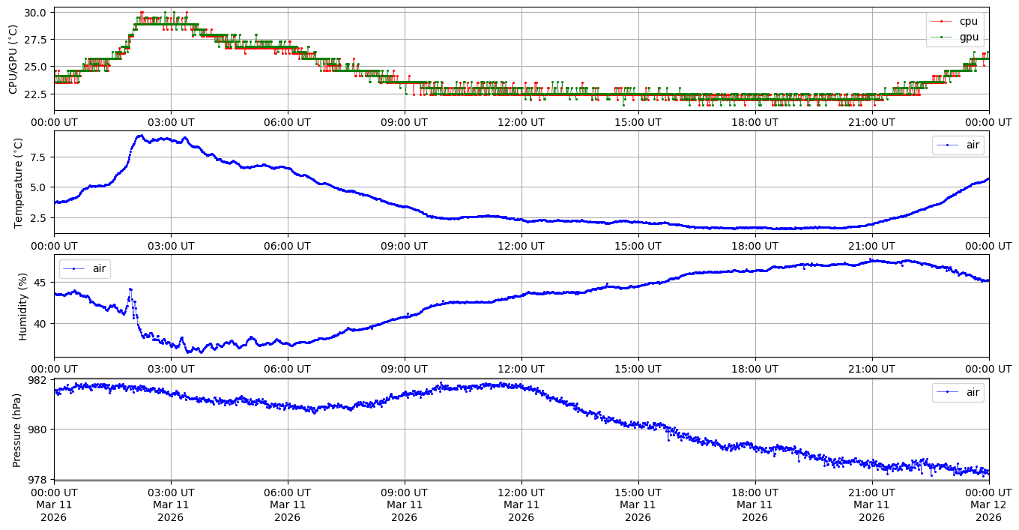Screen dimensions: 1019x530
Task: Click the air temperature curve's highest peak
Action: (140, 136)
